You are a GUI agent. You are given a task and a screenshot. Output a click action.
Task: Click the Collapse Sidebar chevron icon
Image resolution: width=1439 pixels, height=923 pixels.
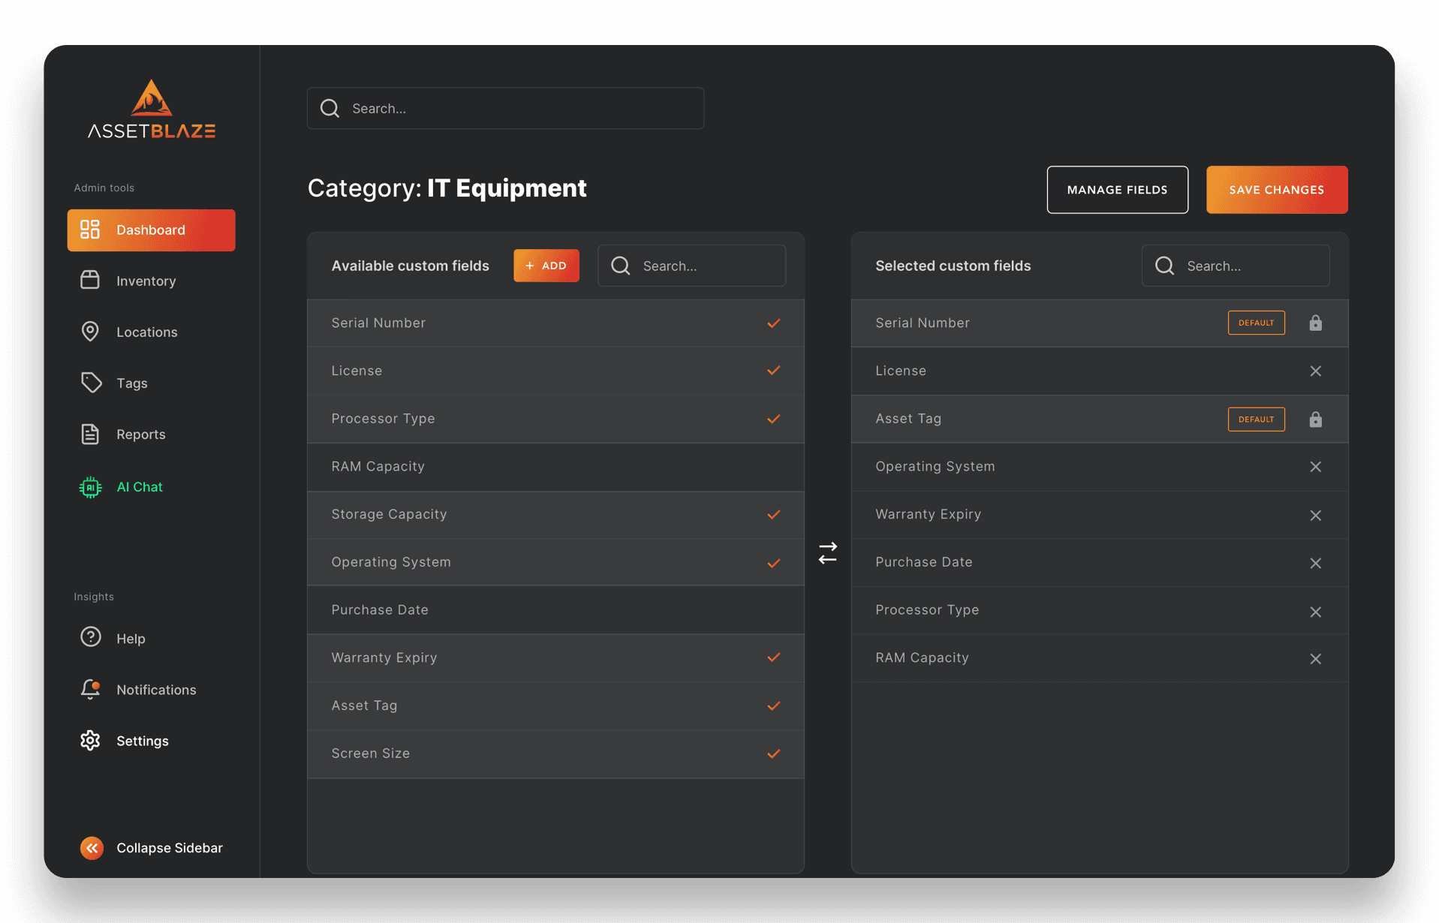(x=92, y=848)
